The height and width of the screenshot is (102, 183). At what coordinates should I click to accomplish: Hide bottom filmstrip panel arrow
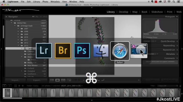click(92, 100)
